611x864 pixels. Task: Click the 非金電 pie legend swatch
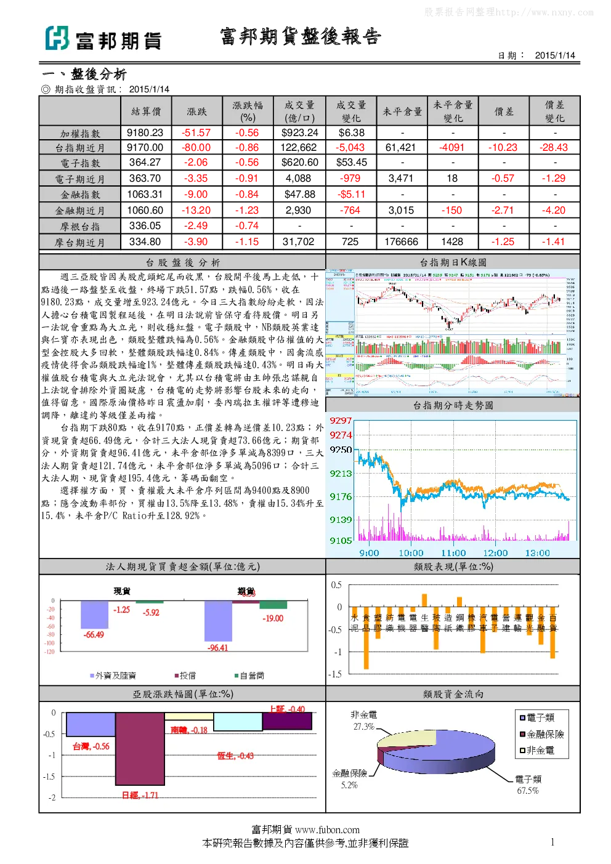click(x=522, y=750)
